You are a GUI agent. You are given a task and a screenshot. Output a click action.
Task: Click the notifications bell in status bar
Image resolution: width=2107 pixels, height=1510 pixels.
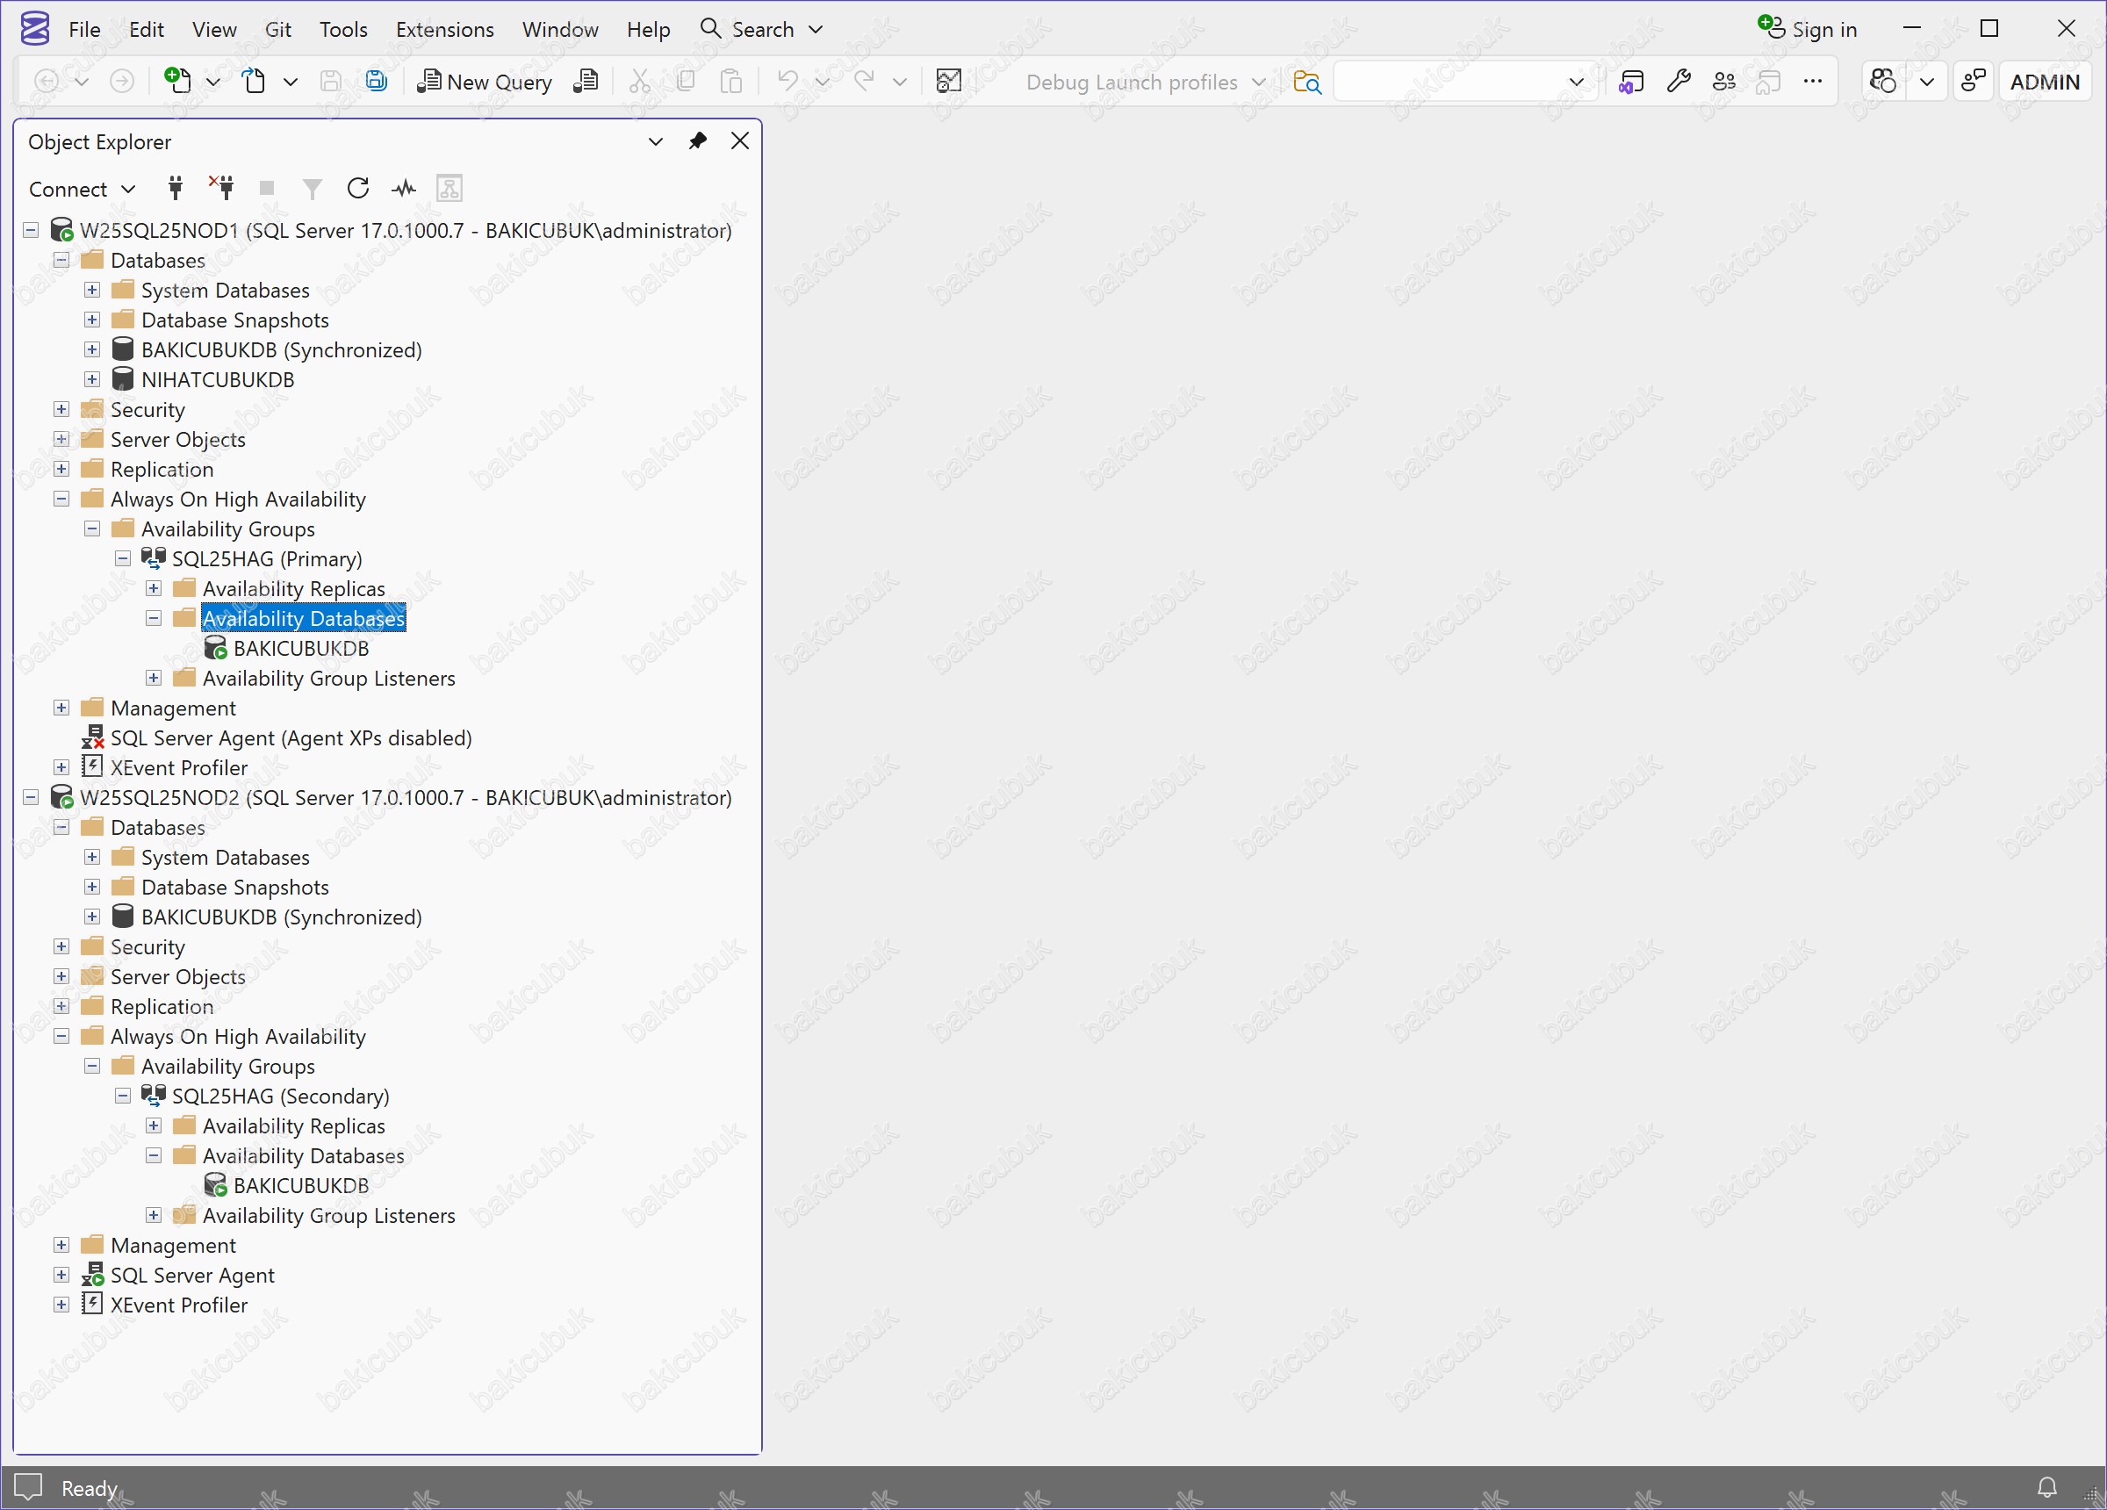[2046, 1487]
